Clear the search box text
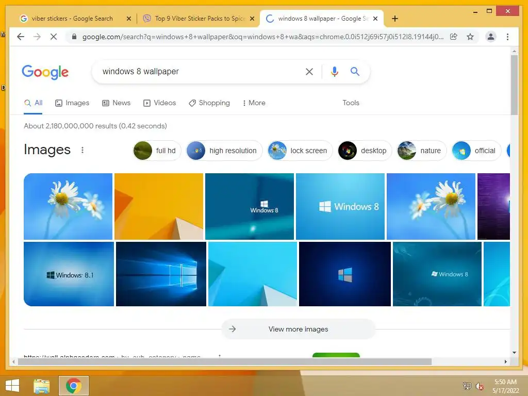This screenshot has height=396, width=528. click(x=309, y=71)
